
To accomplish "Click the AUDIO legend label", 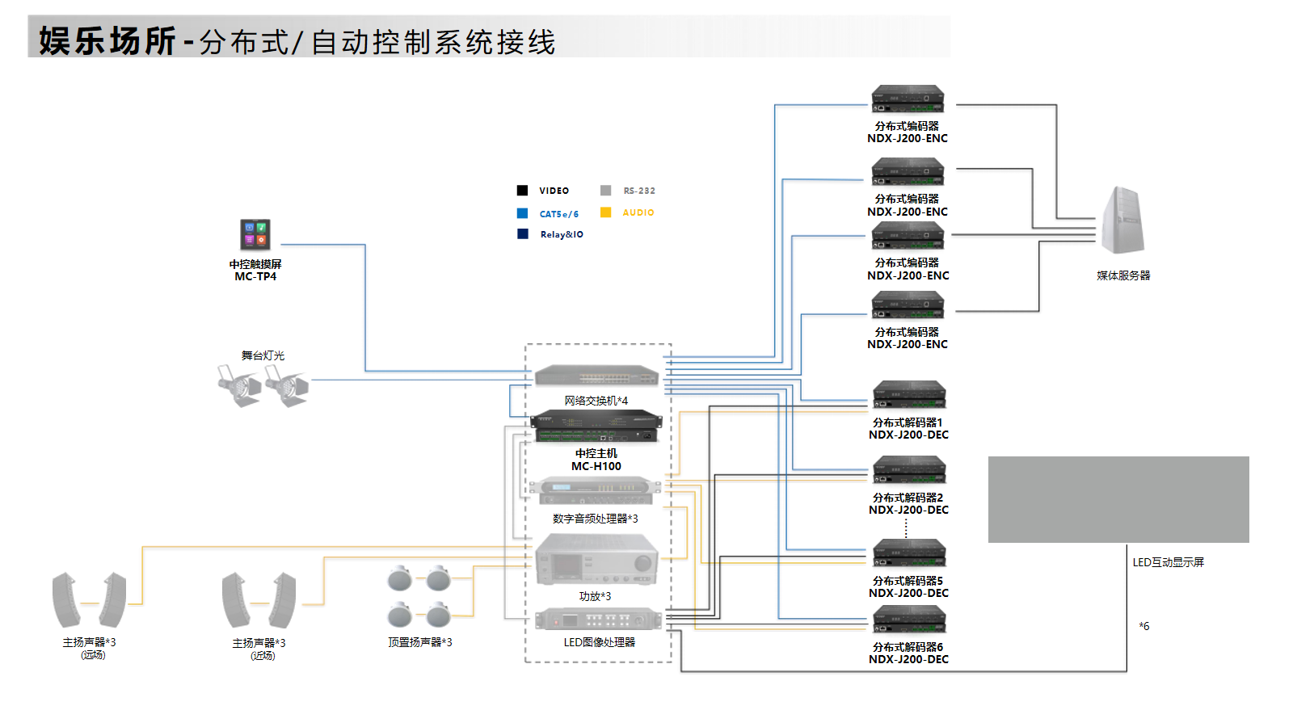I will coord(638,212).
